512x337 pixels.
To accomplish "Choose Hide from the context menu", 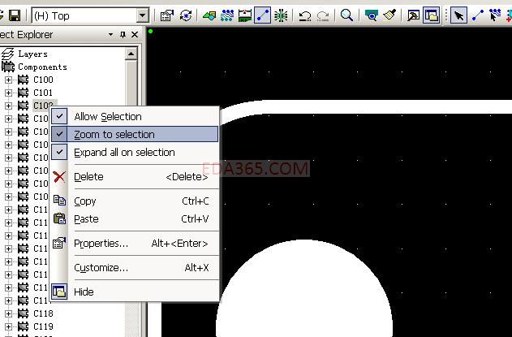I will (x=135, y=292).
